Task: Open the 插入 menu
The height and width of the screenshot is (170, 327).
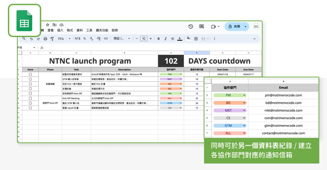Action: (60, 30)
